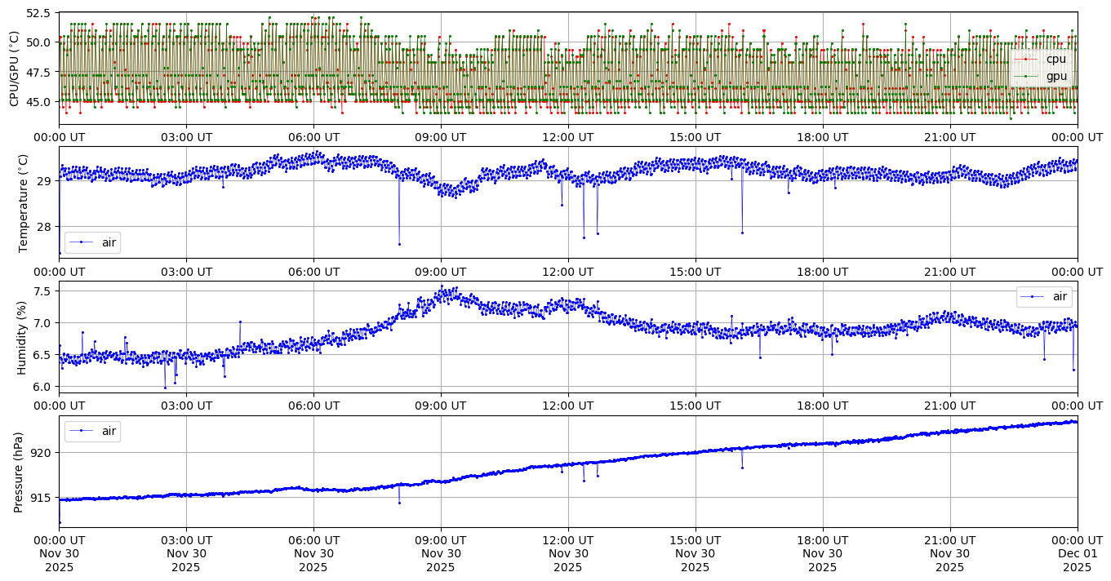Viewport: 1111px width, 581px height.
Task: Click the Pressure (hPa) y-axis label
Action: pos(20,472)
